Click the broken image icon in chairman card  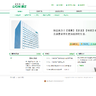click(x=11, y=58)
